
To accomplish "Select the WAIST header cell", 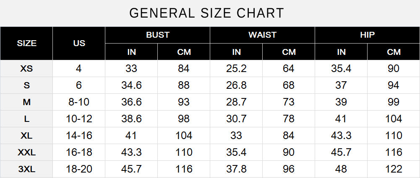I will (x=262, y=35).
